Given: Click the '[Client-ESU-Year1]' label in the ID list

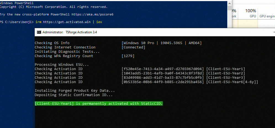Looking at the screenshot, I should click(226, 69).
